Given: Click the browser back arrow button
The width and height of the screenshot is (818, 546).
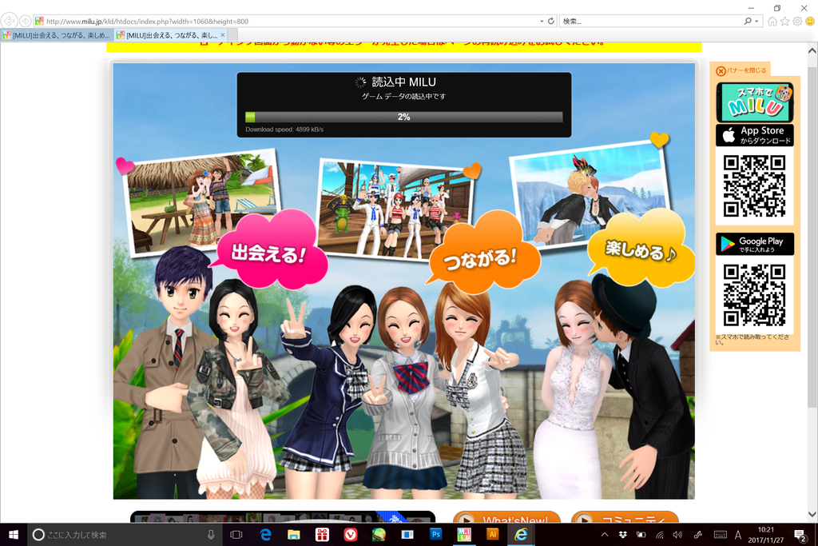Looking at the screenshot, I should 10,21.
